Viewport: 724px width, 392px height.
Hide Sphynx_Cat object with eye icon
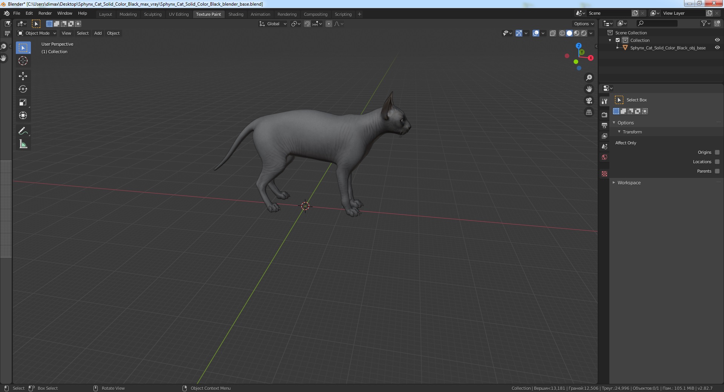(x=717, y=48)
